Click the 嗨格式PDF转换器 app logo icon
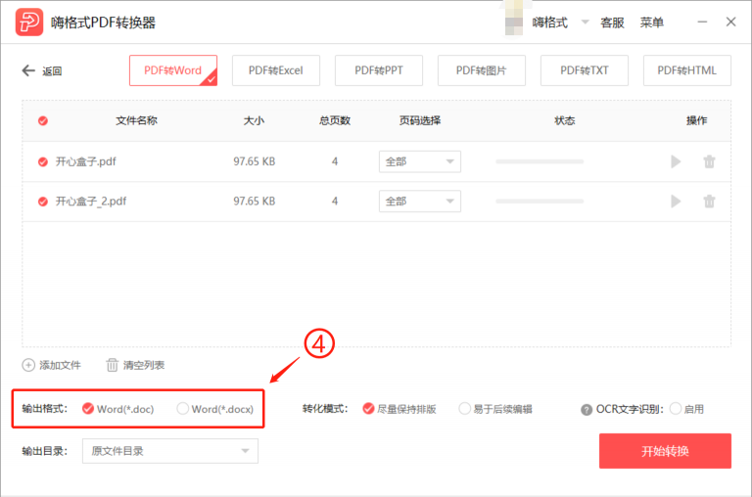This screenshot has height=497, width=752. [29, 23]
